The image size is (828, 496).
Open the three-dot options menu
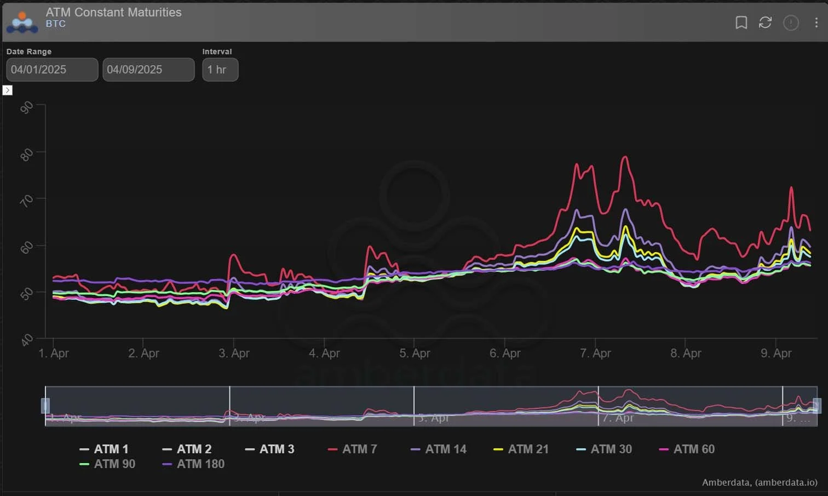816,22
